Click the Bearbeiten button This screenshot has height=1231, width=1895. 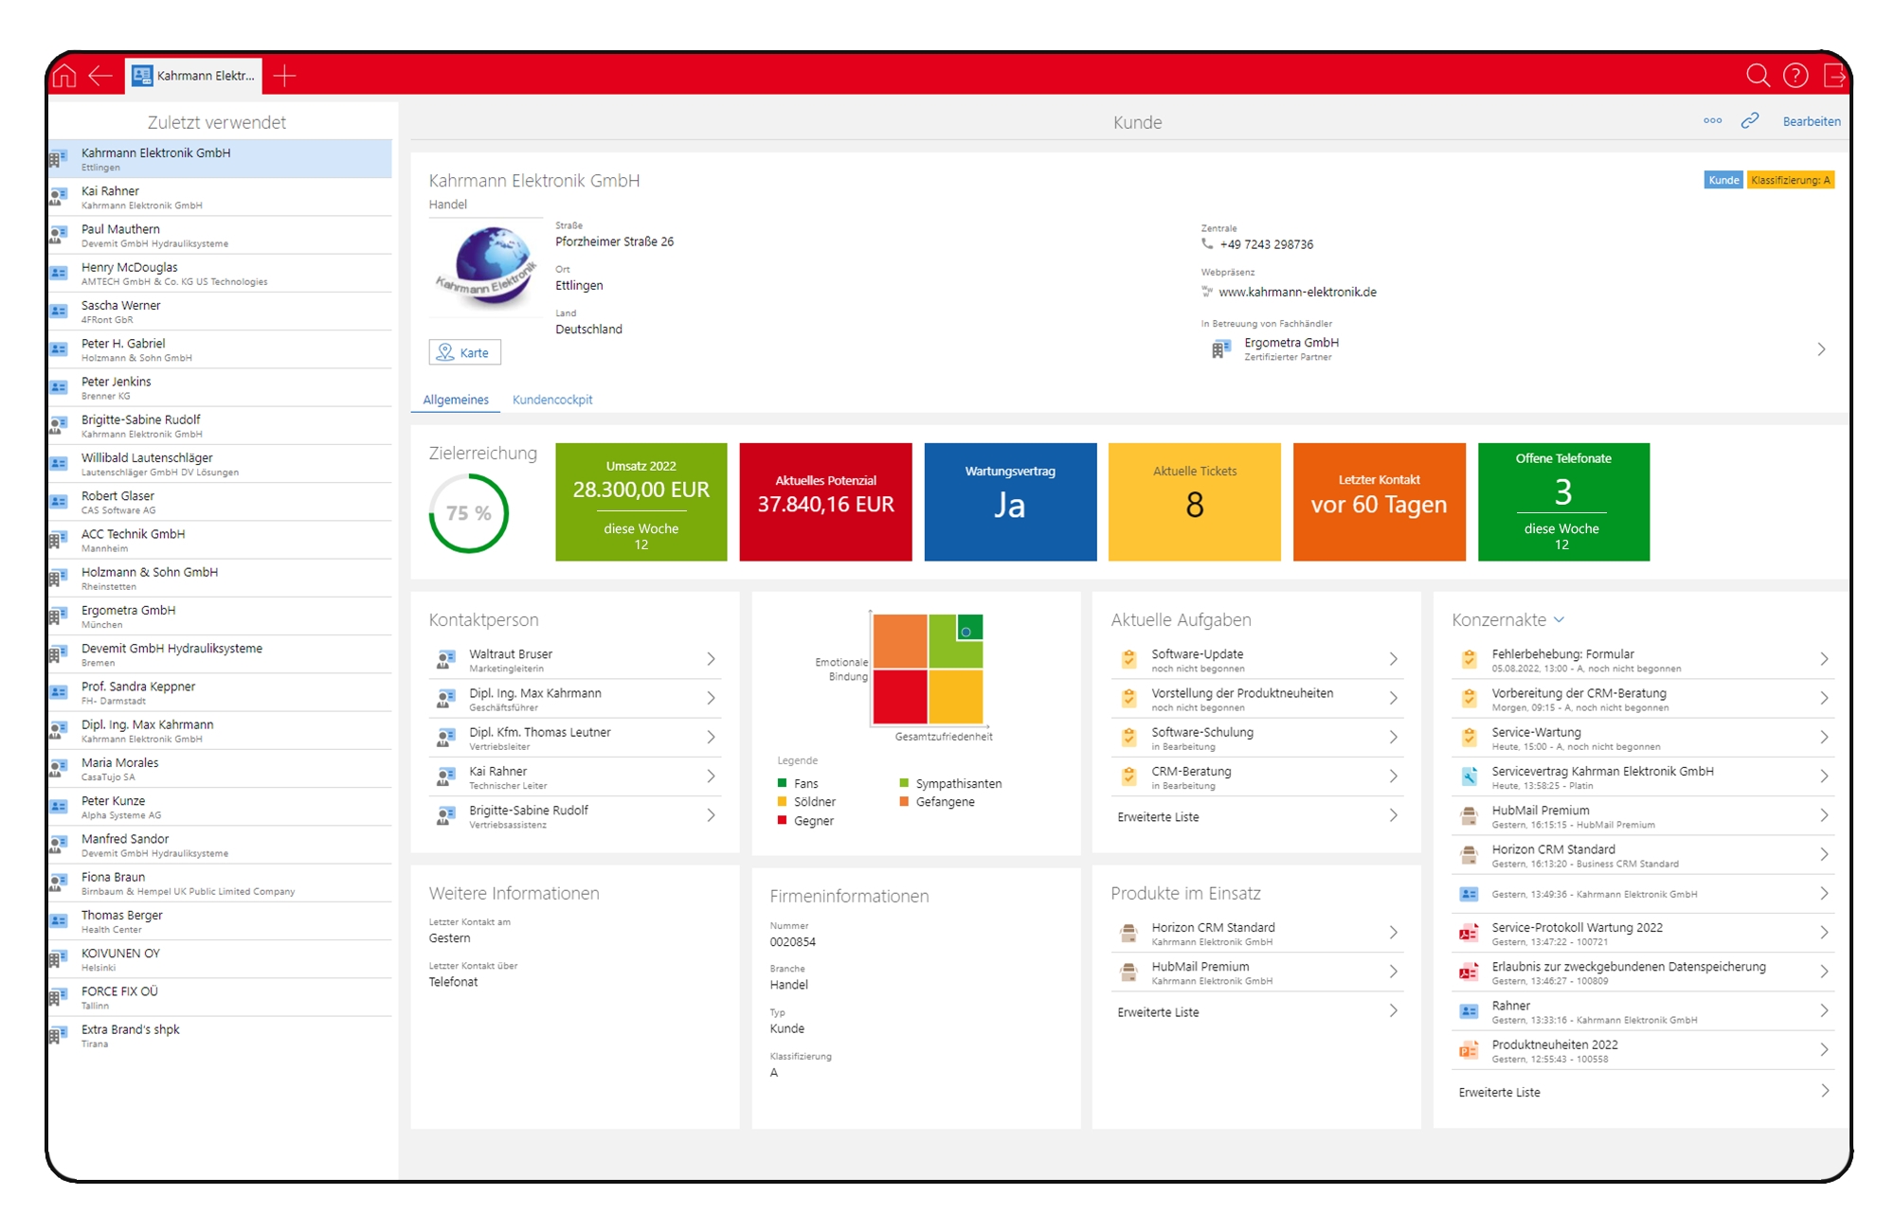pos(1811,121)
